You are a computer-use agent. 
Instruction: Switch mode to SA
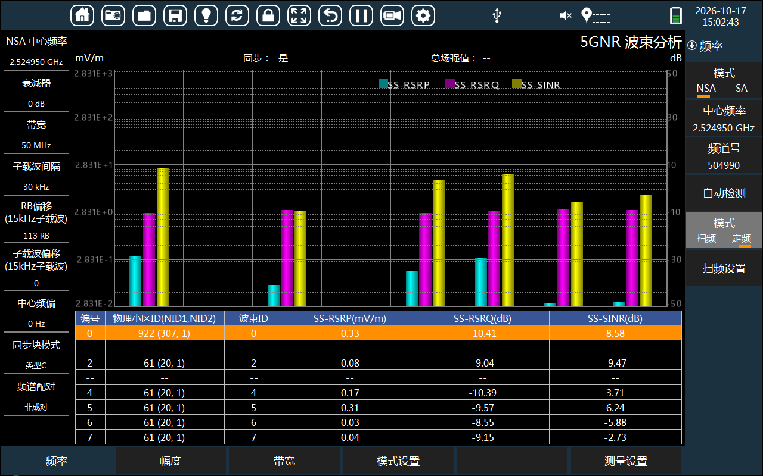click(741, 89)
